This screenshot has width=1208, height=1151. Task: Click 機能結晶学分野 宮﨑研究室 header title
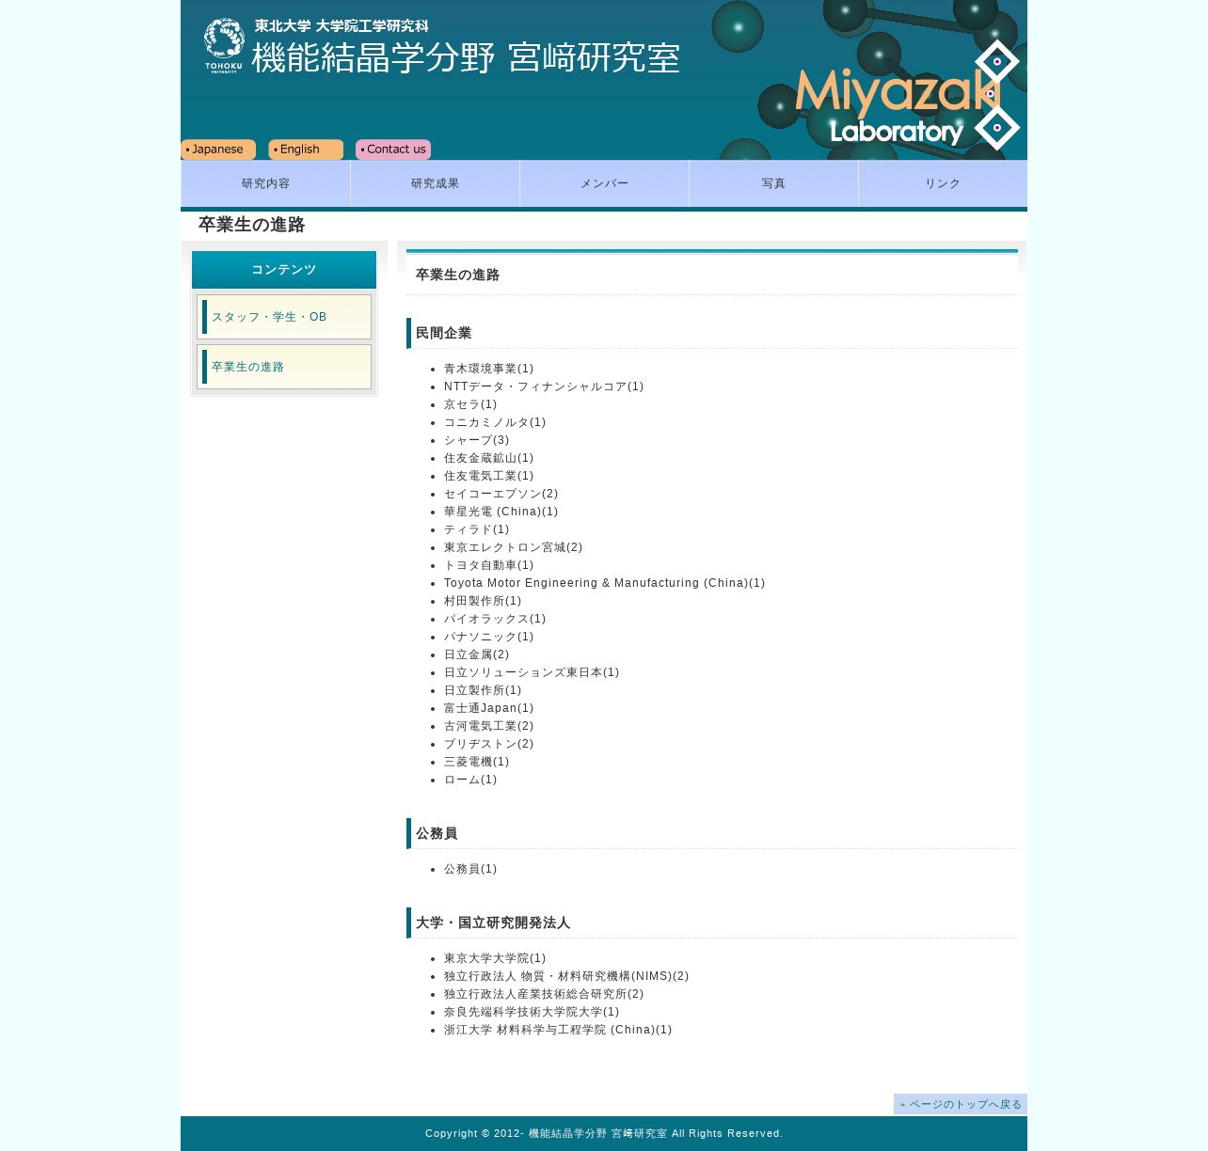(466, 58)
